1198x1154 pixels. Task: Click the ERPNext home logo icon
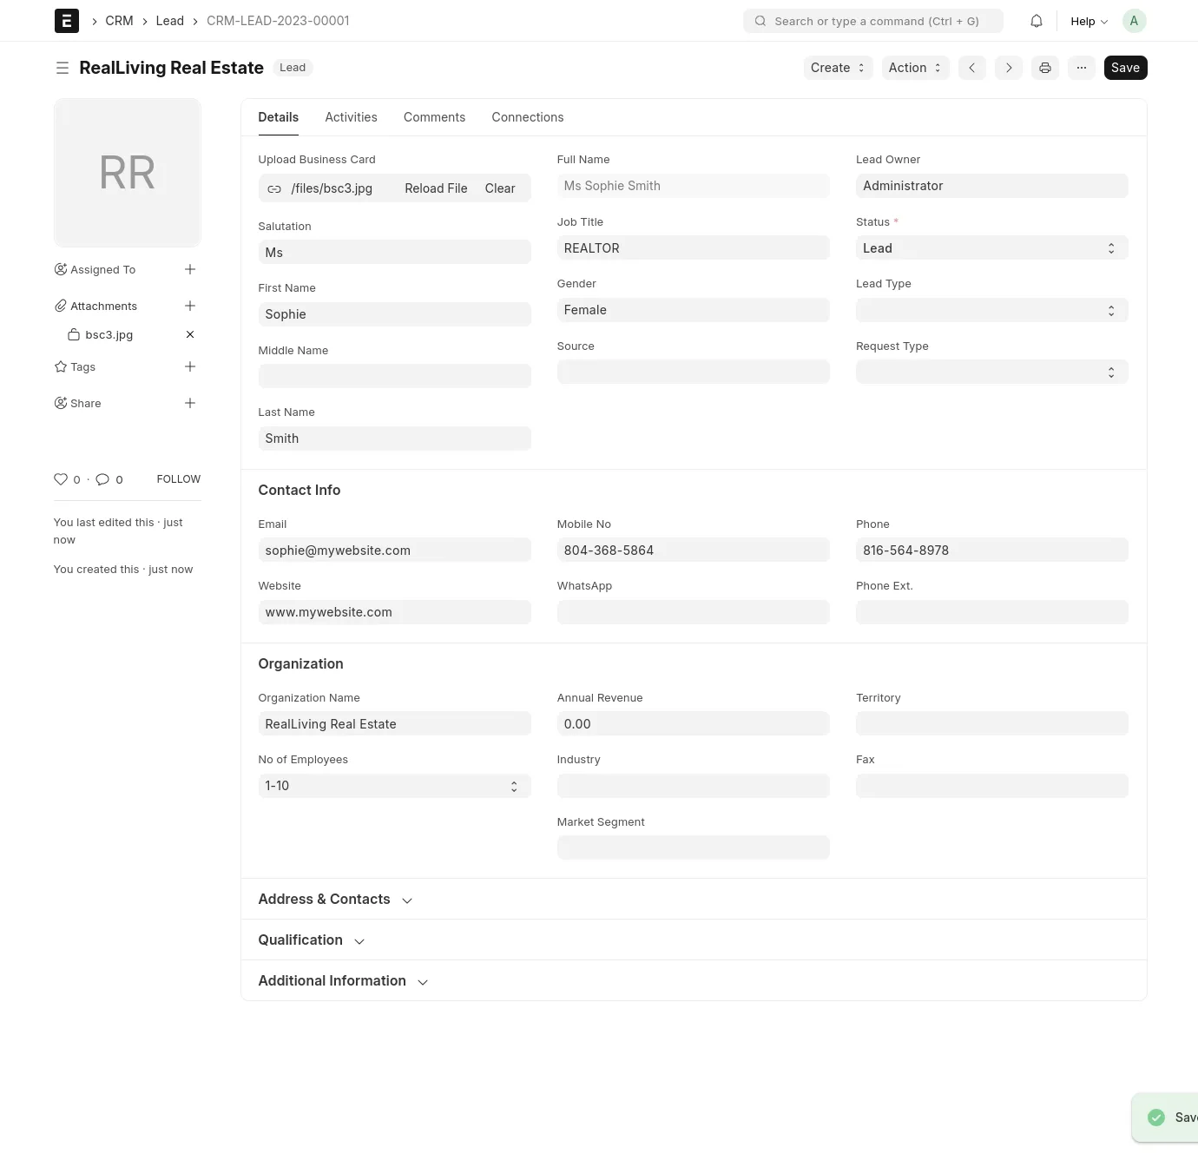(x=67, y=21)
